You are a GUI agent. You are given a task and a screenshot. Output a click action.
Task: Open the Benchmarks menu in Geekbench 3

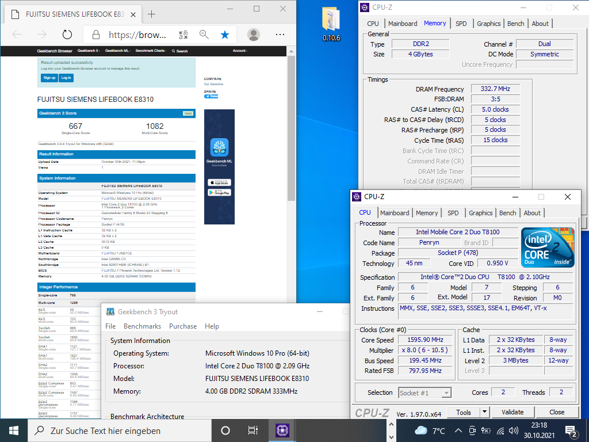(143, 326)
